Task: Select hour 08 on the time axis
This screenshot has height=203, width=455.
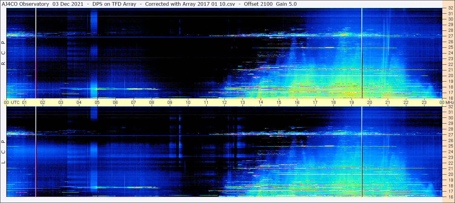Action: click(x=152, y=102)
